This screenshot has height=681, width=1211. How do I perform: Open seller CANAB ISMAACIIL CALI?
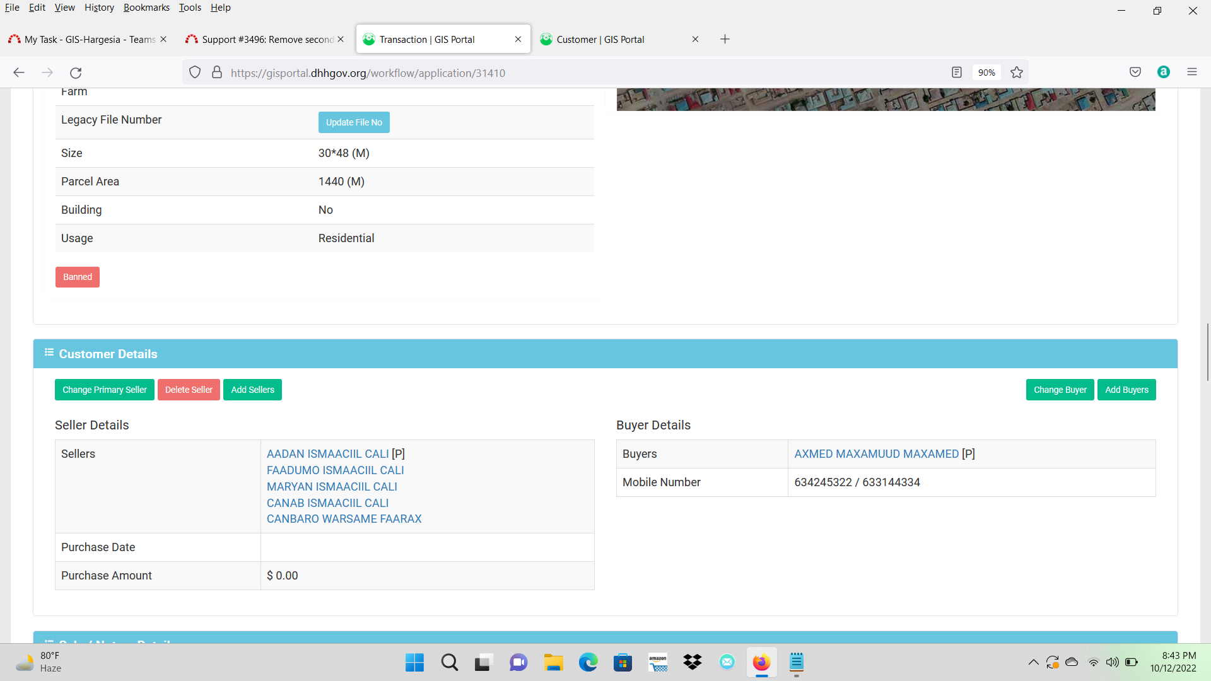tap(327, 503)
